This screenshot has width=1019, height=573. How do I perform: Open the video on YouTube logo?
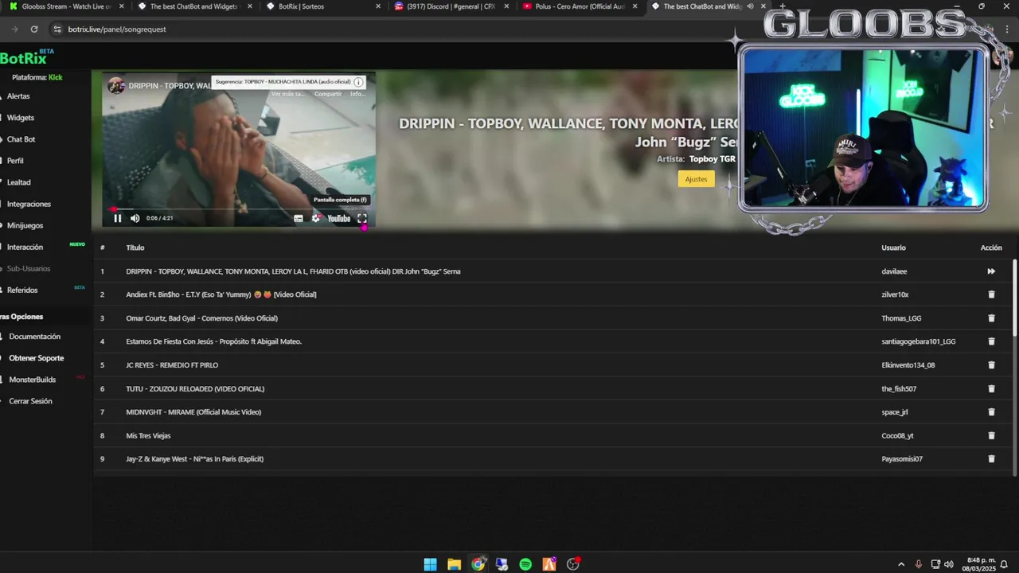(339, 218)
